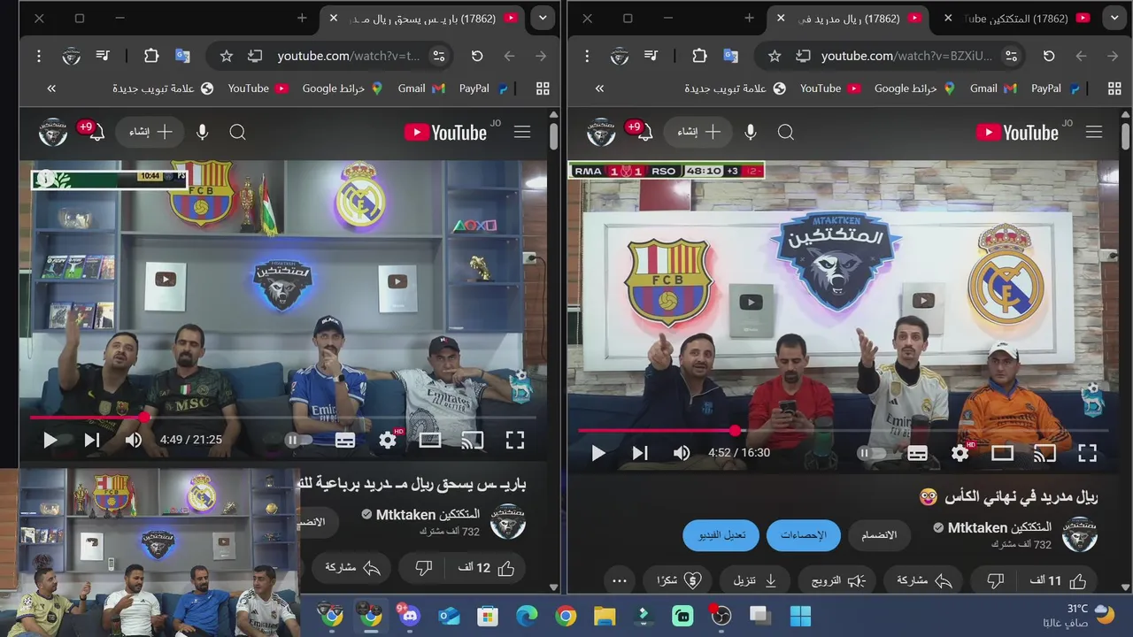Like the left window video with 12 ألف likes
The height and width of the screenshot is (637, 1133).
pos(486,568)
